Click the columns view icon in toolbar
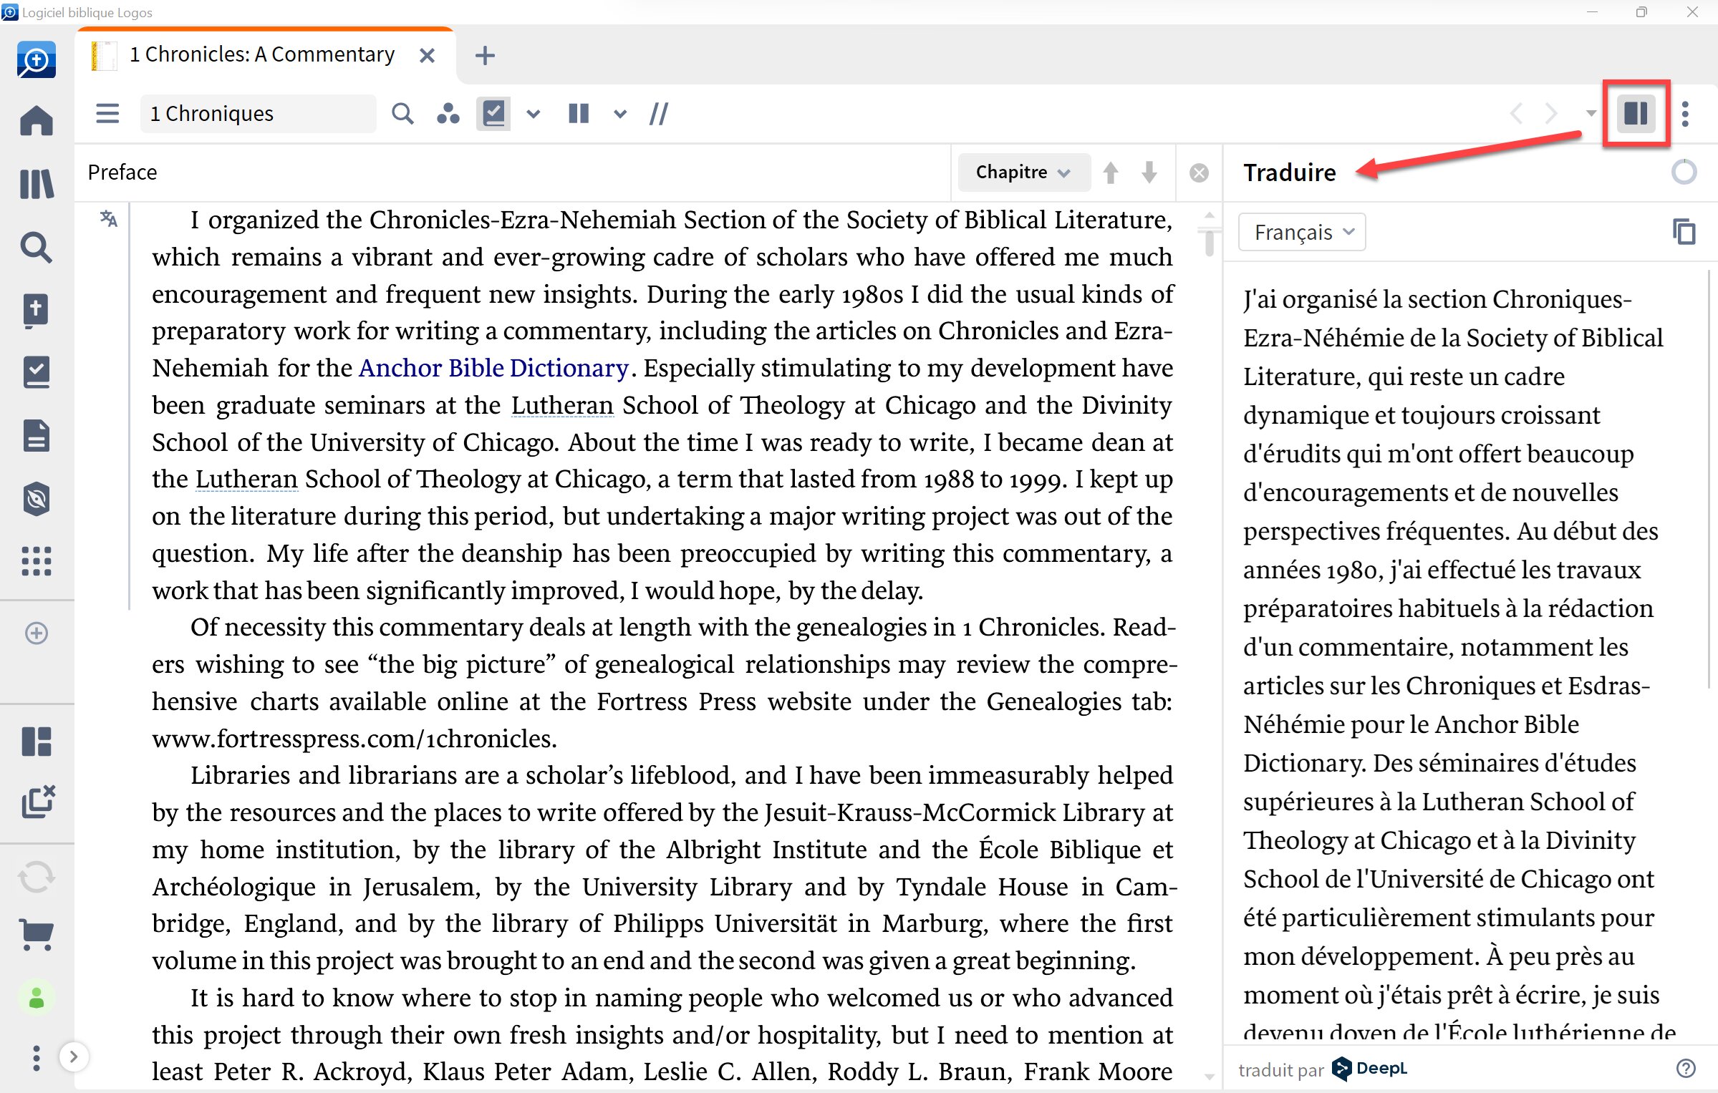Viewport: 1718px width, 1093px height. tap(579, 114)
